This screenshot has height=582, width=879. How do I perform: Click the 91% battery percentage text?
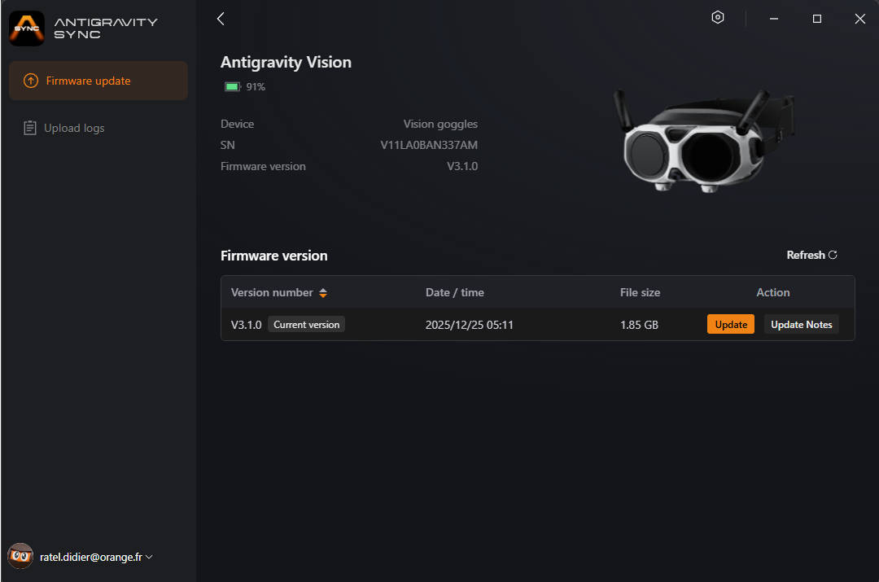pos(256,87)
